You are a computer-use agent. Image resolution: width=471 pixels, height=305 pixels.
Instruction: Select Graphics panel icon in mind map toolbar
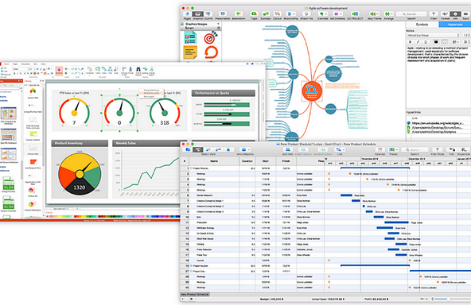pos(197,14)
